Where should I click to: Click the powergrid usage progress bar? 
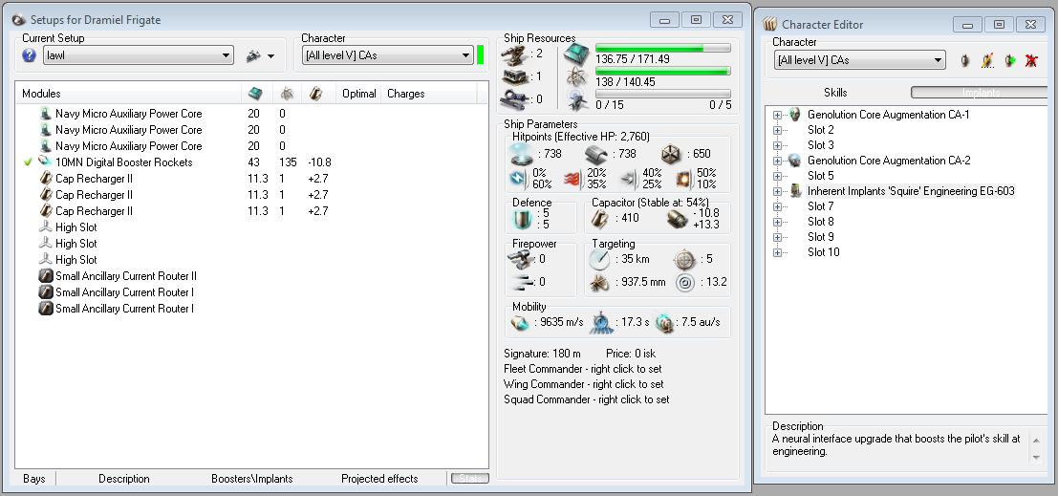[x=662, y=71]
